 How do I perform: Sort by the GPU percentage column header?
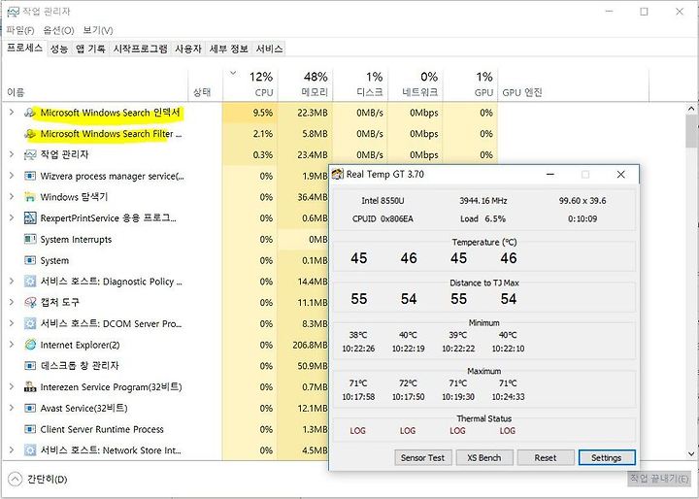point(470,84)
